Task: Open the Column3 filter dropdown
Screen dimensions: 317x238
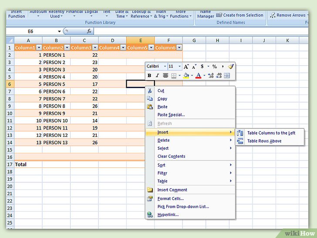Action: [x=95, y=48]
